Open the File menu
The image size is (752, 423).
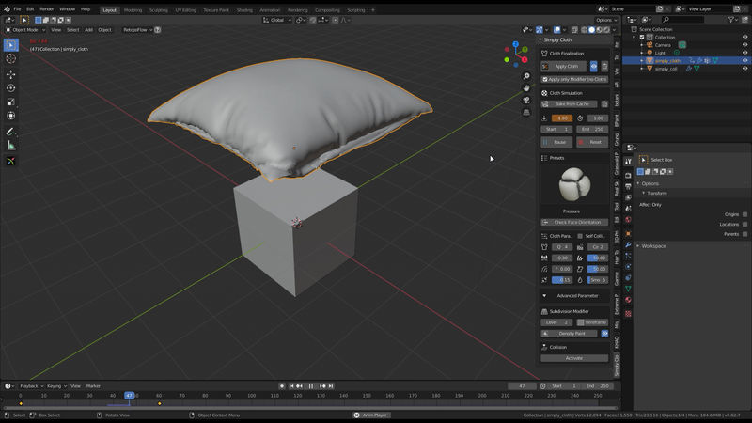[17, 9]
